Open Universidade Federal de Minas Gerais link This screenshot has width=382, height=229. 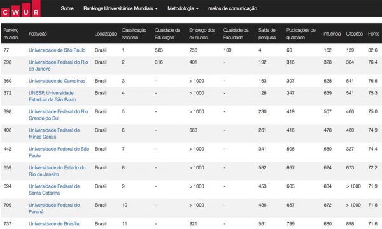pos(54,134)
